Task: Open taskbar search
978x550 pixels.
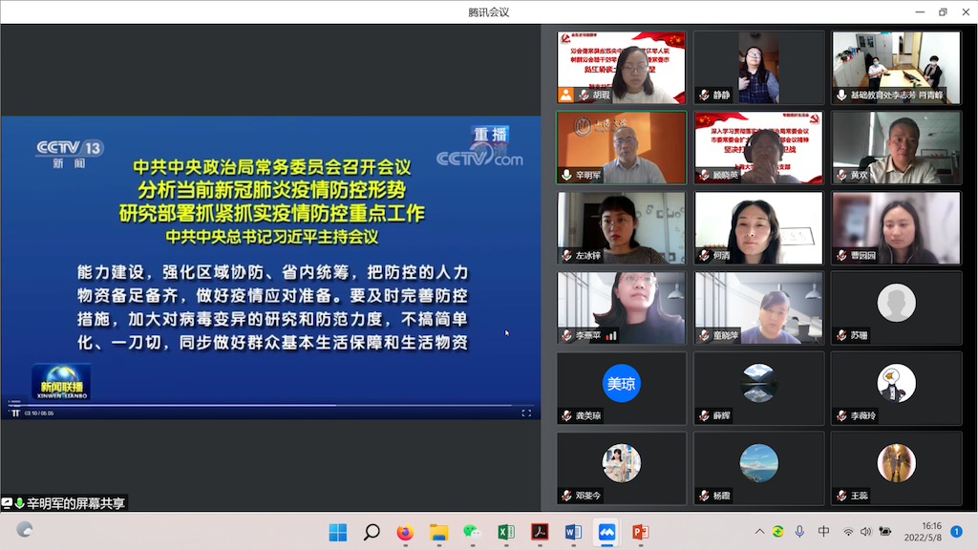Action: (x=372, y=532)
